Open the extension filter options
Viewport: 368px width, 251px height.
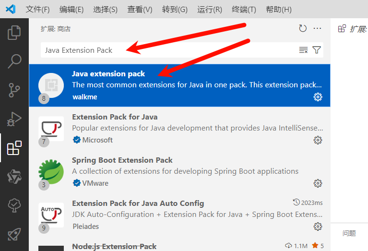coord(317,50)
